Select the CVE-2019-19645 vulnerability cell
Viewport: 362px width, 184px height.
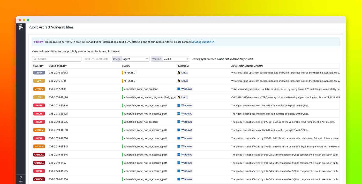point(58,146)
